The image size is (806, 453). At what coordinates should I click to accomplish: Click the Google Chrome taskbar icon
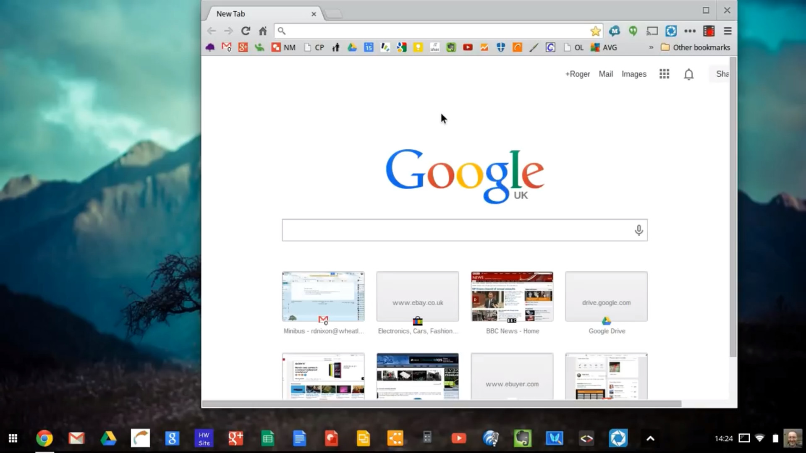coord(44,438)
